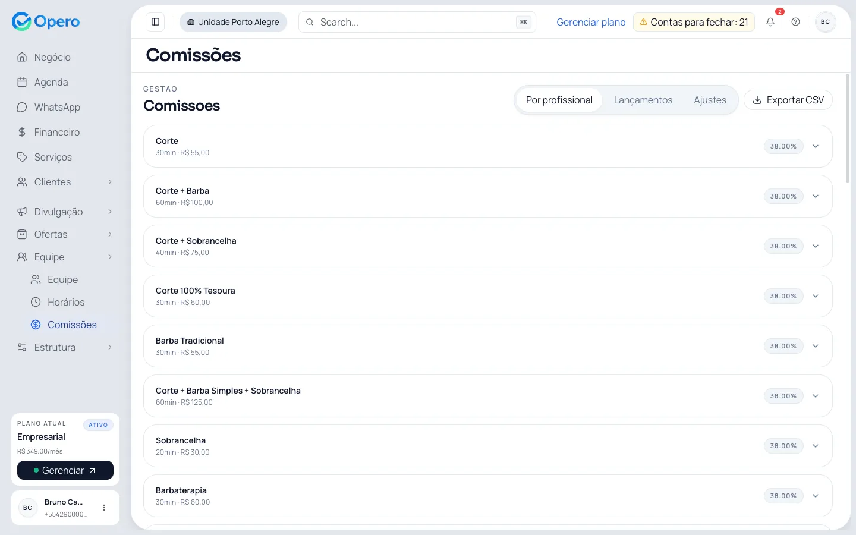856x535 pixels.
Task: Click Contas para fechar: 21 alert
Action: click(694, 22)
